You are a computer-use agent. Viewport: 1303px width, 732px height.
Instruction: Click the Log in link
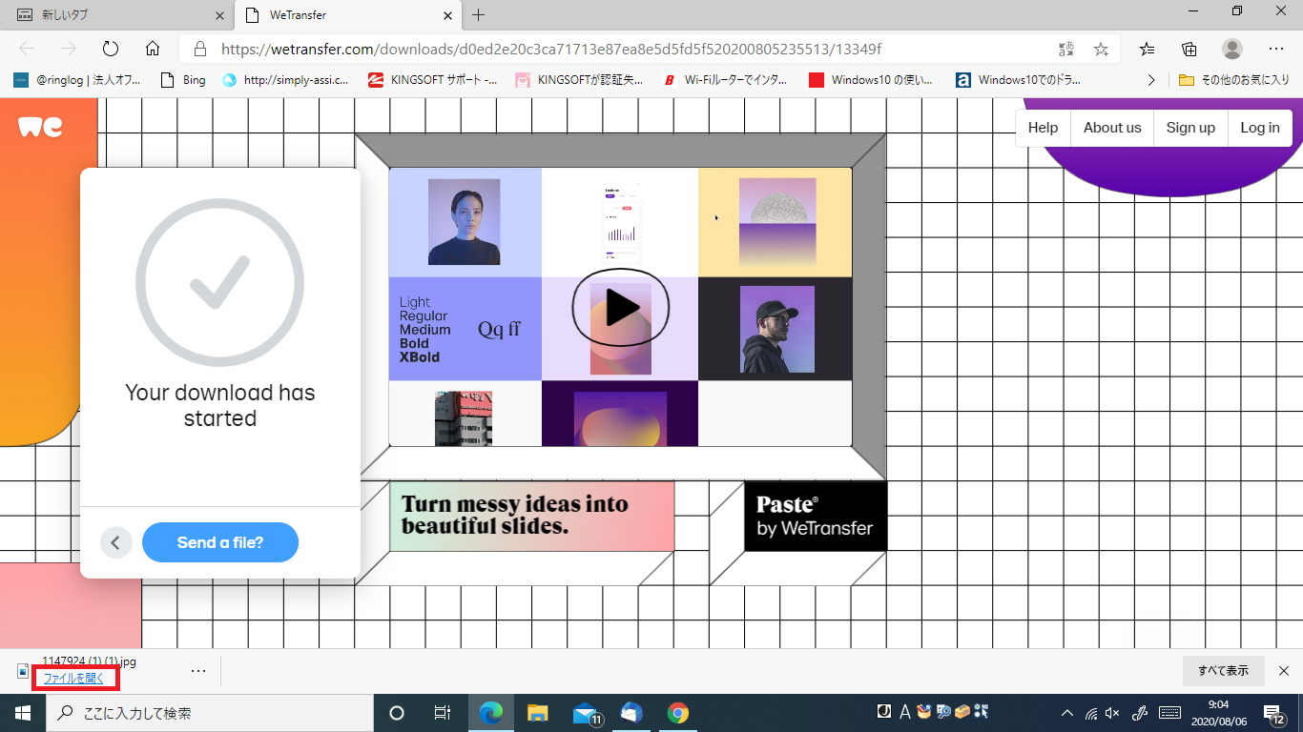click(x=1259, y=128)
